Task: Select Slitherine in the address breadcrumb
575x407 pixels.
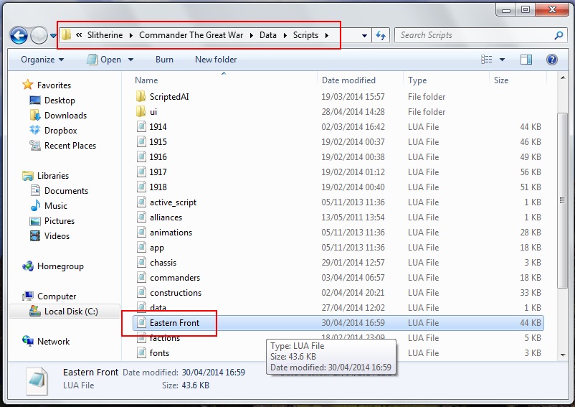Action: click(105, 35)
